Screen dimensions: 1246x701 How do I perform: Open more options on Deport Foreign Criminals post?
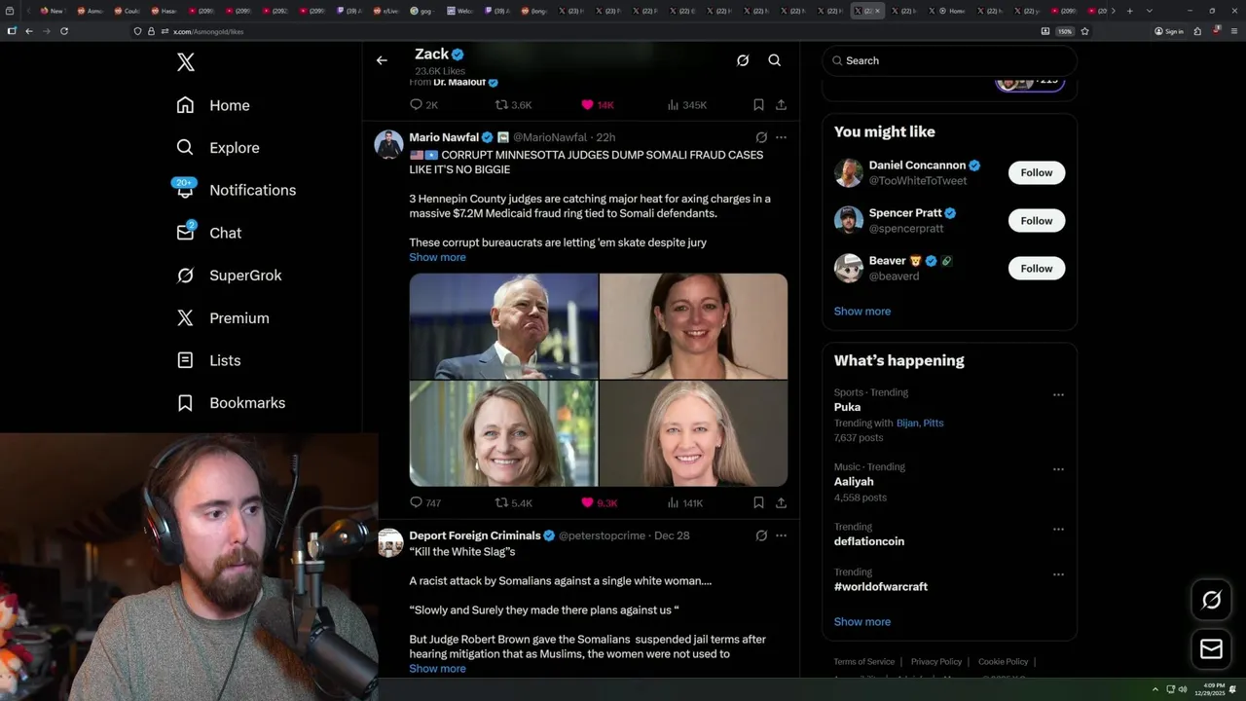tap(781, 535)
